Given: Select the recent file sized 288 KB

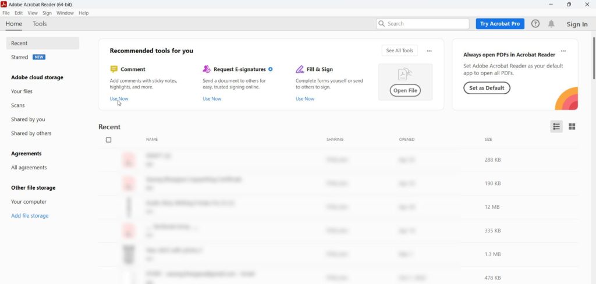Looking at the screenshot, I should point(338,159).
